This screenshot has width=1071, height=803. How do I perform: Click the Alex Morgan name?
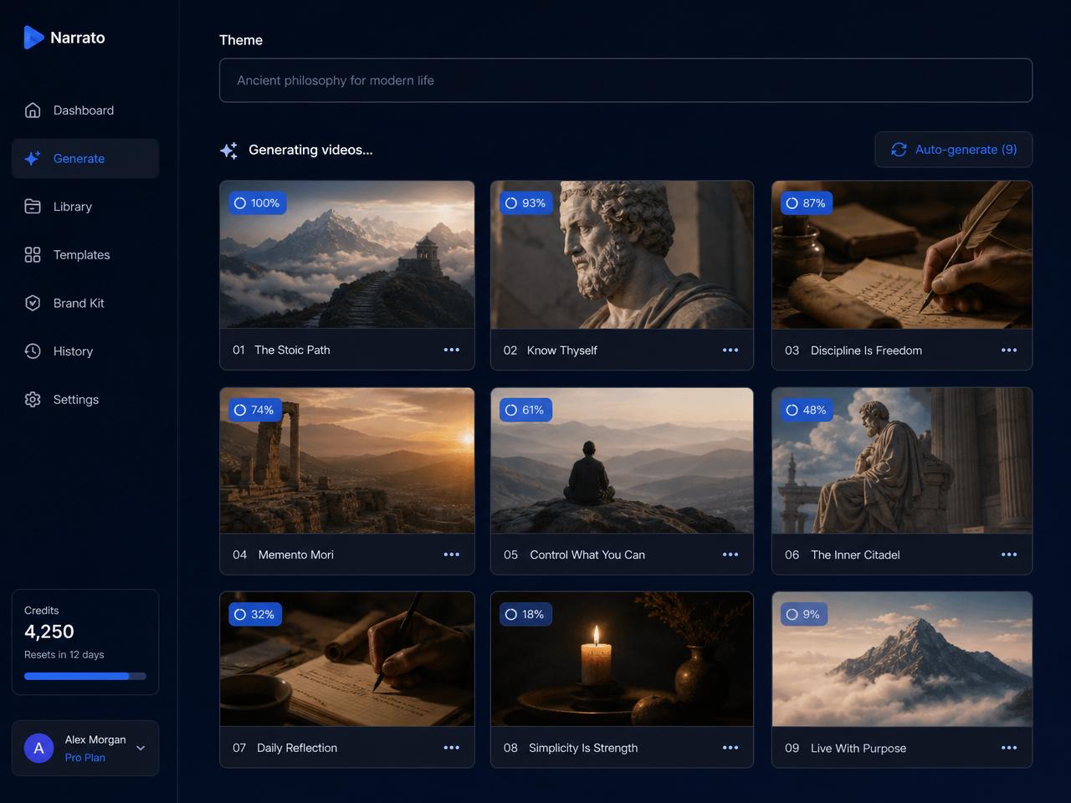click(95, 739)
